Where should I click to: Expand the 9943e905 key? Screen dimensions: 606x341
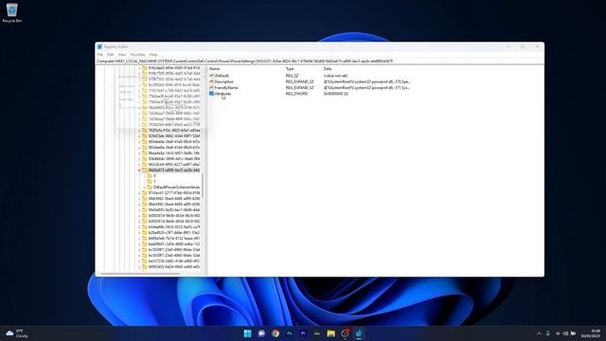point(139,209)
